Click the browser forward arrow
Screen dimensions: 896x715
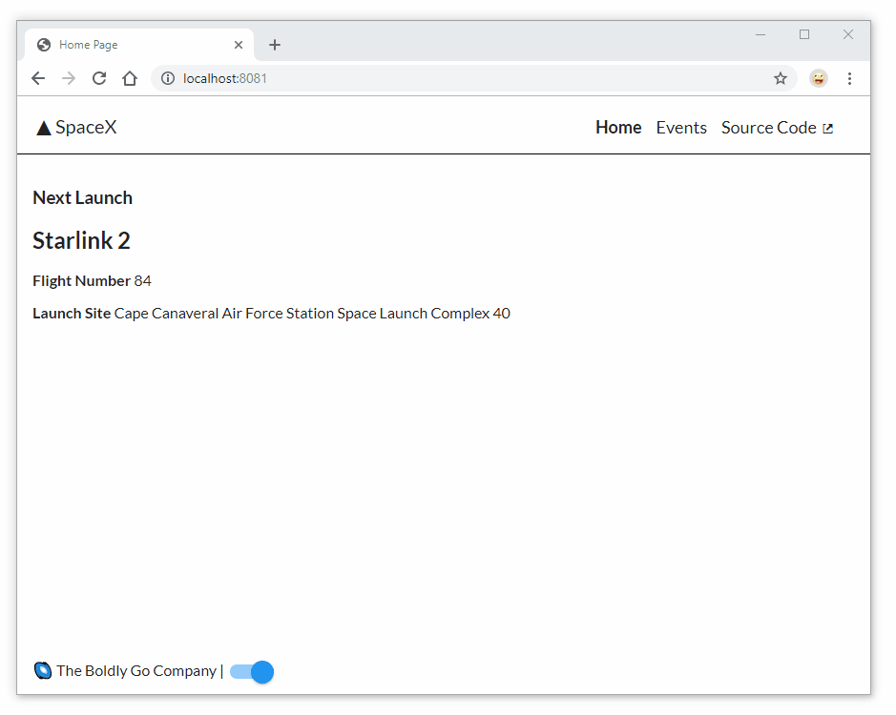click(69, 78)
